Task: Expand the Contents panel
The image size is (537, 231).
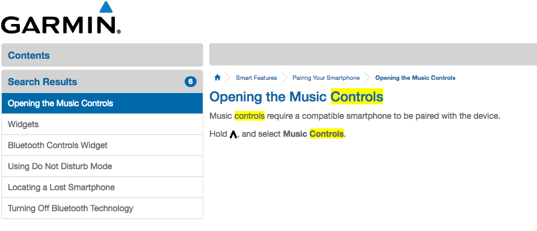Action: point(102,55)
